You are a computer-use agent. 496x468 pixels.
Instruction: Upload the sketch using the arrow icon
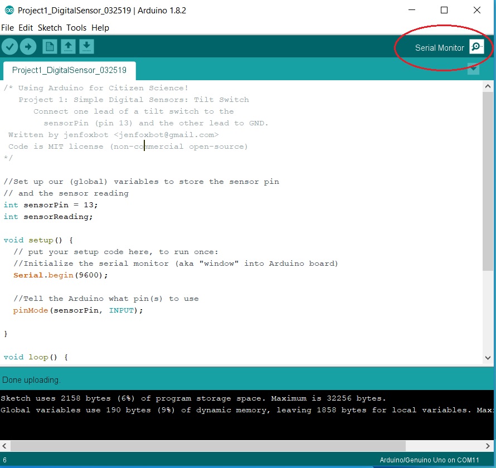coord(28,46)
